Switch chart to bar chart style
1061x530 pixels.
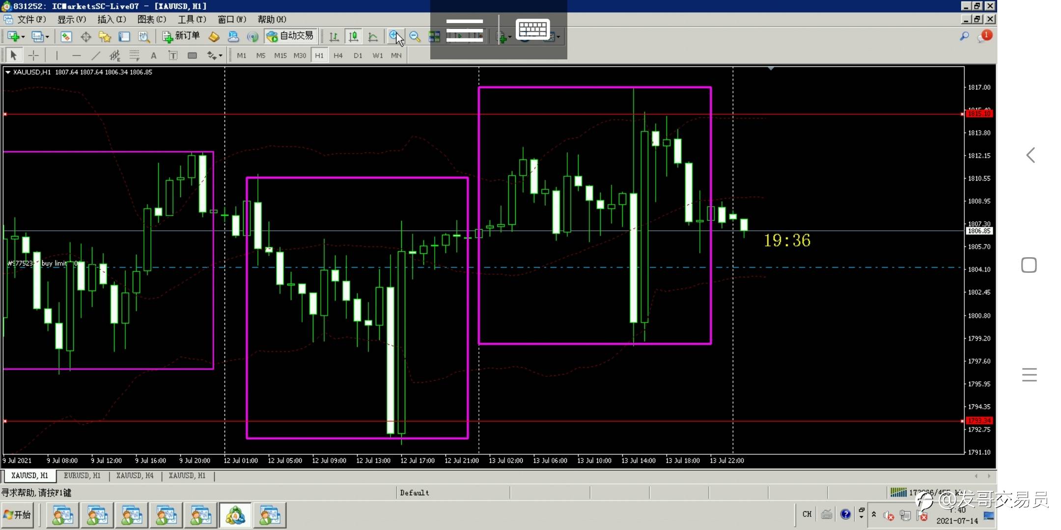tap(334, 36)
